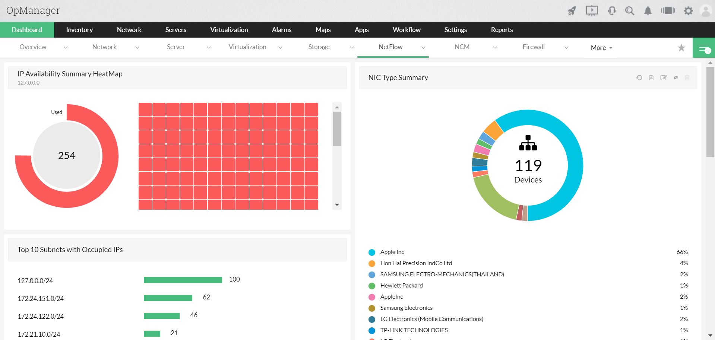Screen dimensions: 715x340
Task: Switch to the Firewall dashboard tab
Action: coord(534,47)
